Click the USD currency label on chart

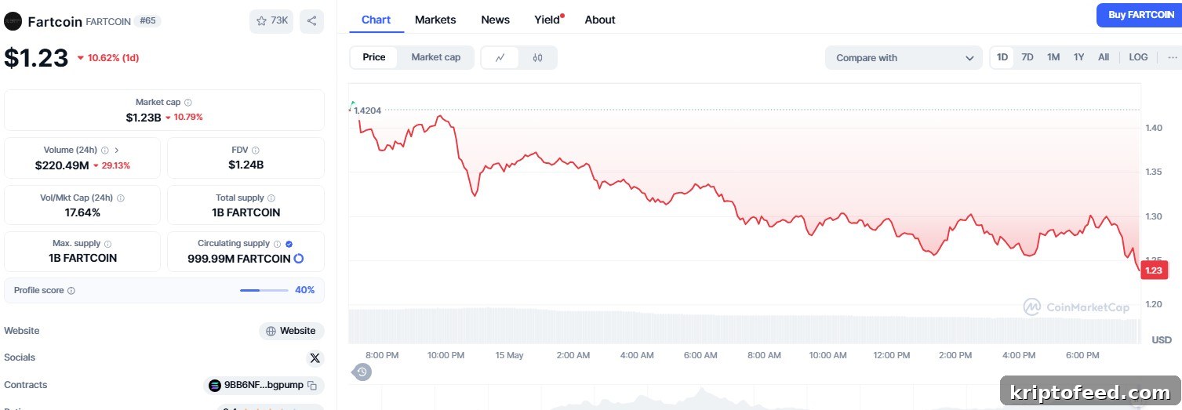(1161, 339)
